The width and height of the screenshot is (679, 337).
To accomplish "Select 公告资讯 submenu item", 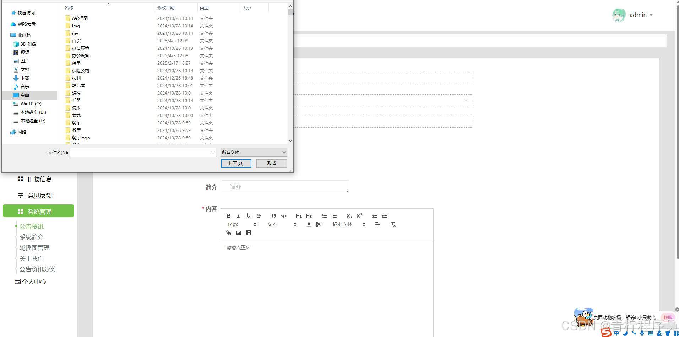I will [32, 226].
